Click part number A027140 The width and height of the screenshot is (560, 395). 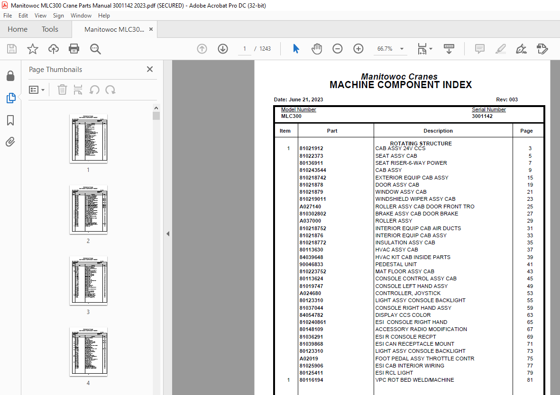(x=310, y=206)
